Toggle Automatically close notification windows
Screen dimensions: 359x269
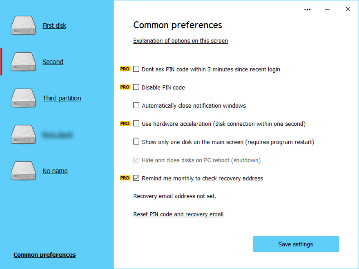coord(136,105)
